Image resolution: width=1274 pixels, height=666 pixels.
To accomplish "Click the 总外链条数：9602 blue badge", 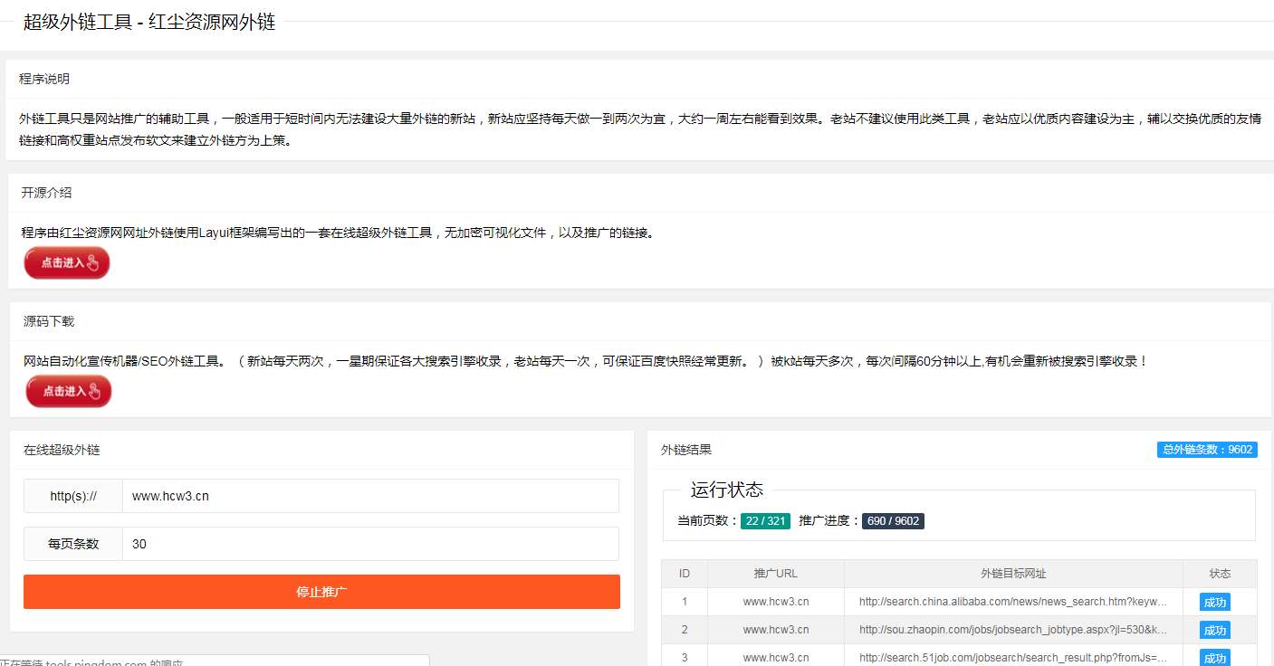I will click(x=1207, y=449).
